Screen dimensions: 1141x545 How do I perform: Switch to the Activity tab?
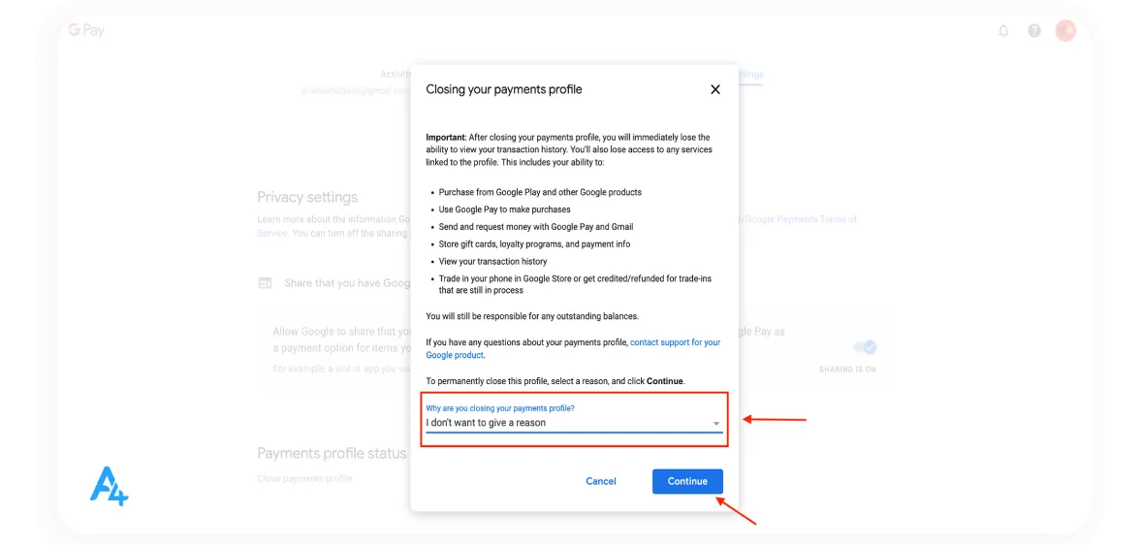(396, 75)
